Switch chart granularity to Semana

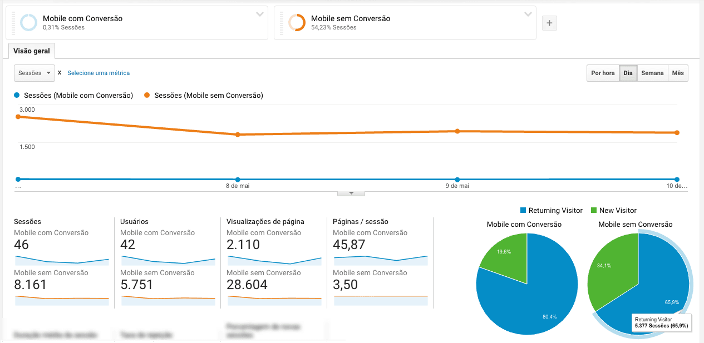(652, 73)
